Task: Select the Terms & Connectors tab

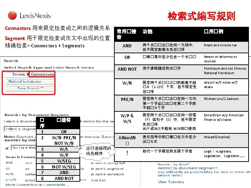Action: 33,75
